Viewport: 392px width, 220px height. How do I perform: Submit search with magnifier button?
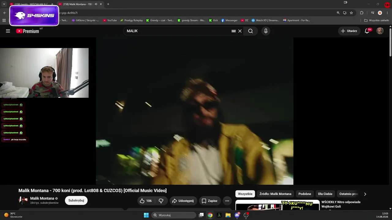[251, 31]
